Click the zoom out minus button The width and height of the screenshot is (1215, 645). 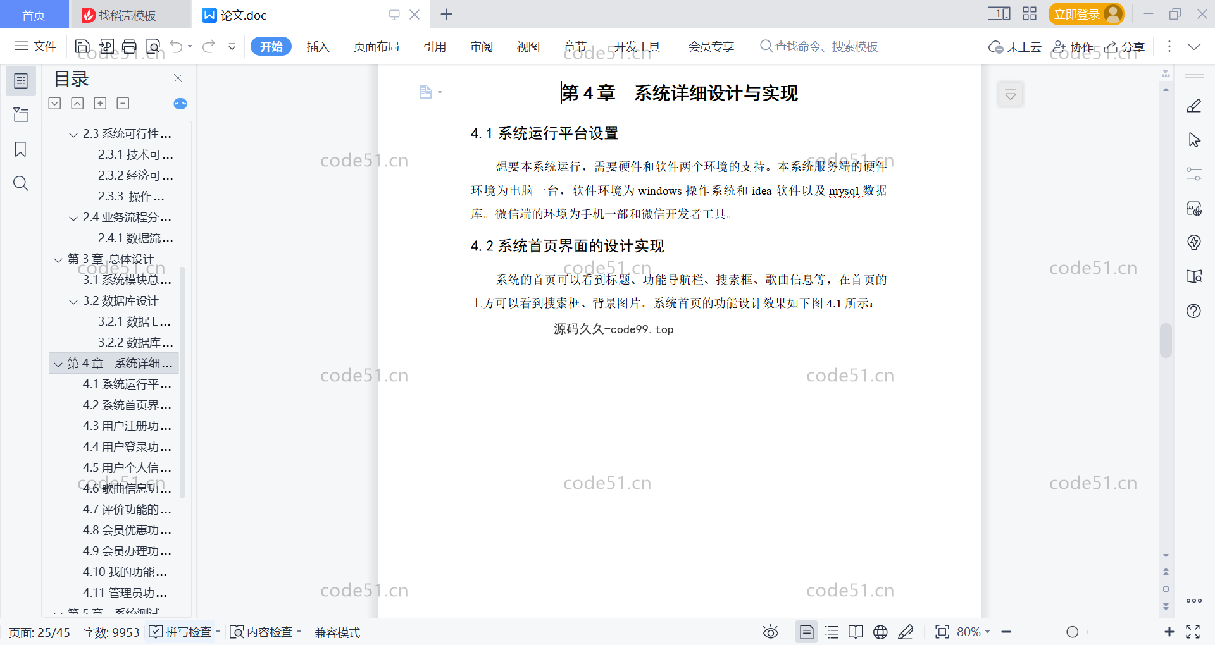pyautogui.click(x=1007, y=632)
